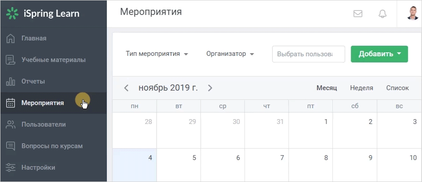Open notifications bell icon
422x182 pixels.
click(x=382, y=14)
